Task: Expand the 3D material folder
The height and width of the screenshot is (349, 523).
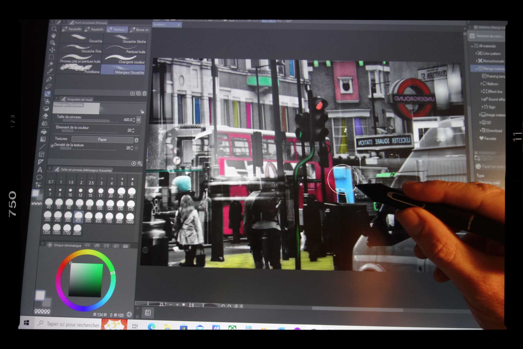Action: (480, 123)
